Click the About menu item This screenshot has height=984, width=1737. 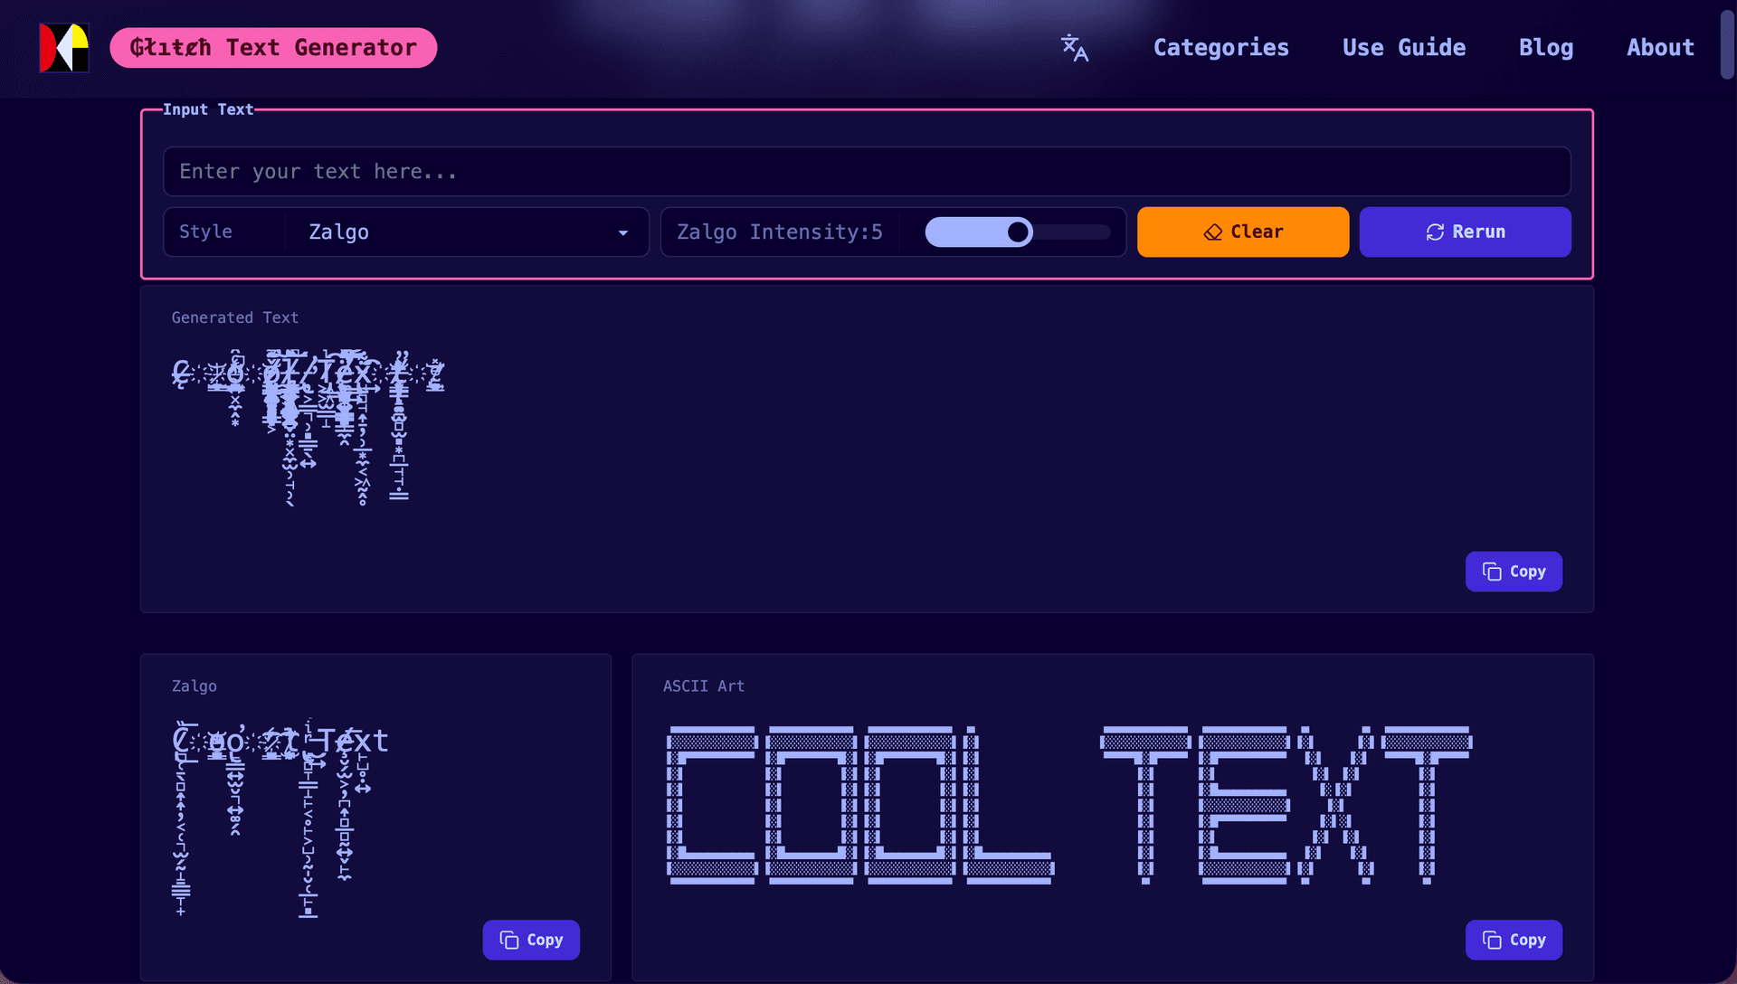(1660, 48)
